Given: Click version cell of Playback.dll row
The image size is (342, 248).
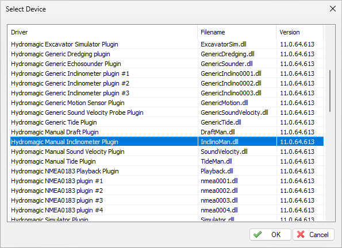Looking at the screenshot, I should tap(300, 171).
